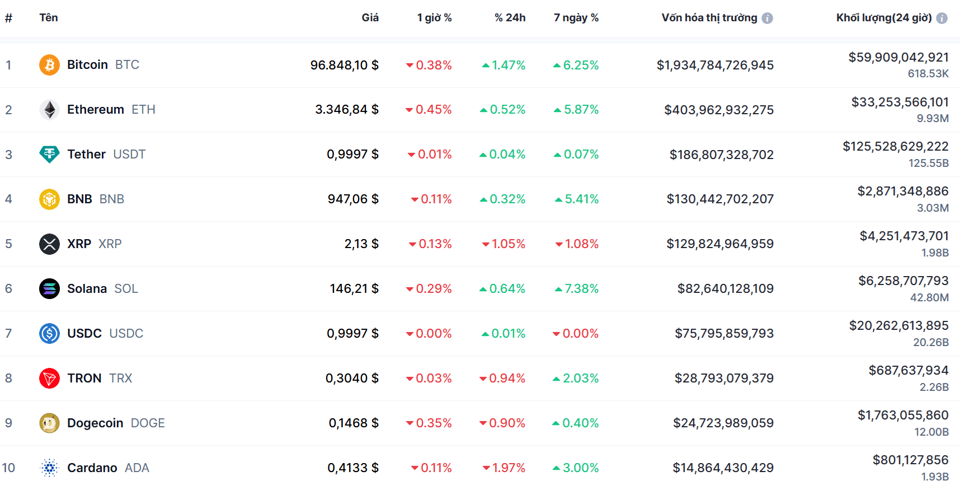The height and width of the screenshot is (490, 960).
Task: Open the TRON TRX page link
Action: [x=100, y=378]
